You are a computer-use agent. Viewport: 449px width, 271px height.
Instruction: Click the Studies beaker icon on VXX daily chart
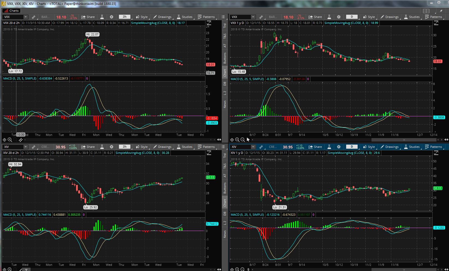406,17
